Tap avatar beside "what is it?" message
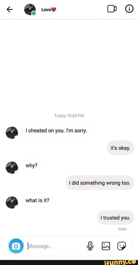Image resolution: width=138 pixels, height=265 pixels. (12, 202)
